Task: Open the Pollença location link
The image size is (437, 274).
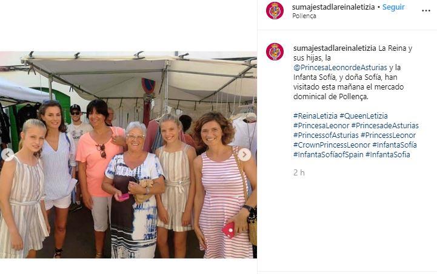Action: [304, 16]
